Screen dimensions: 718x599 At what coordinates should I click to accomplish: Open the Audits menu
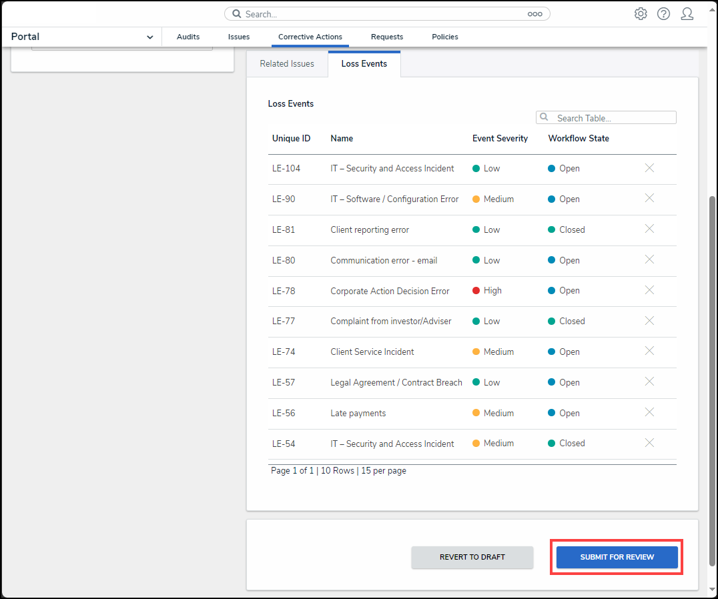point(188,37)
